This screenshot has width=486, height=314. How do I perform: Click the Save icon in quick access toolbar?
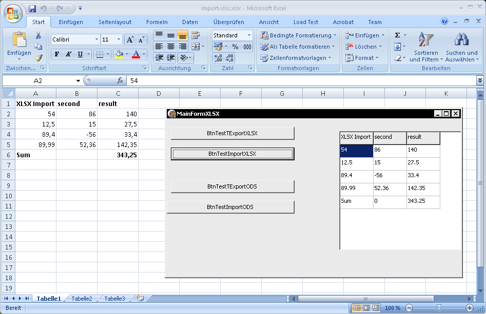(x=32, y=9)
